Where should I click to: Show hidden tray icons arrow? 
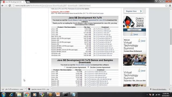147,95
